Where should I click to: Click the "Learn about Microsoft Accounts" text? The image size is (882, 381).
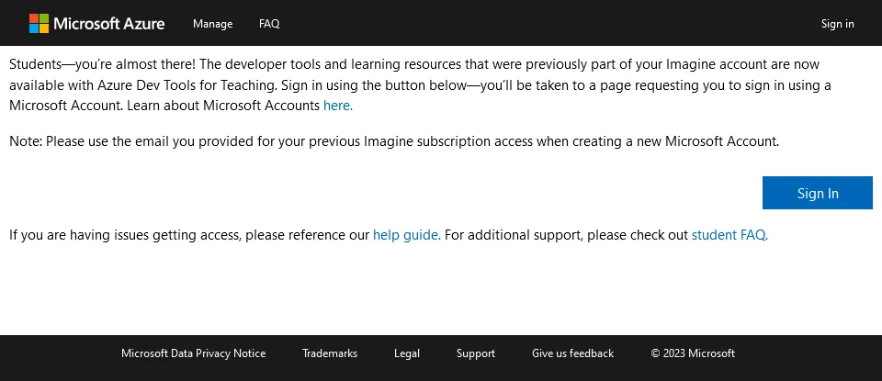[223, 106]
